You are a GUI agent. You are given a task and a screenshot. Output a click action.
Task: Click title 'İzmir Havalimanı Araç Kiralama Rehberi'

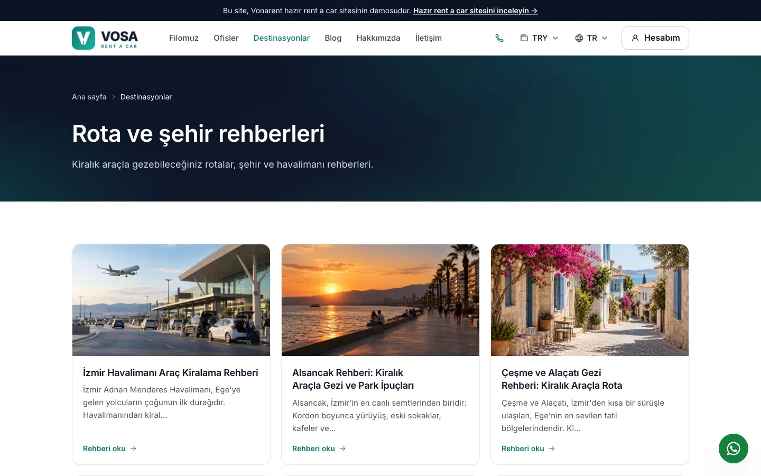(171, 373)
